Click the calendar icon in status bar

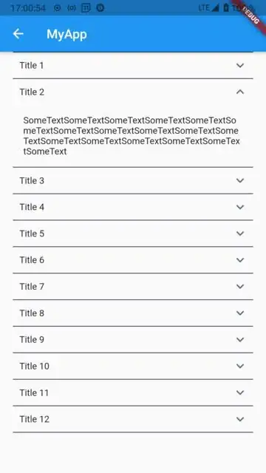pyautogui.click(x=86, y=8)
